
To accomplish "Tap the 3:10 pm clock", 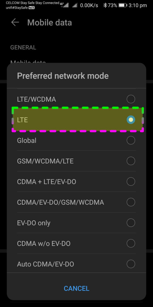I will (138, 5).
